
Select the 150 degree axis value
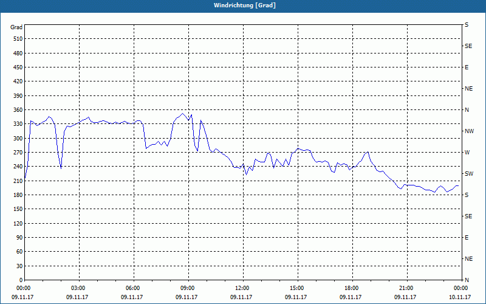point(18,209)
